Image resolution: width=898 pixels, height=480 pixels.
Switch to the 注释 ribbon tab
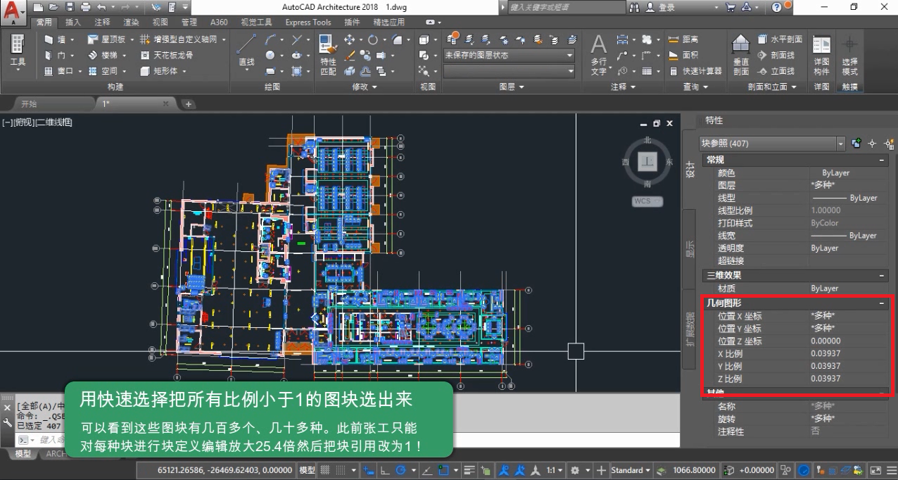102,22
